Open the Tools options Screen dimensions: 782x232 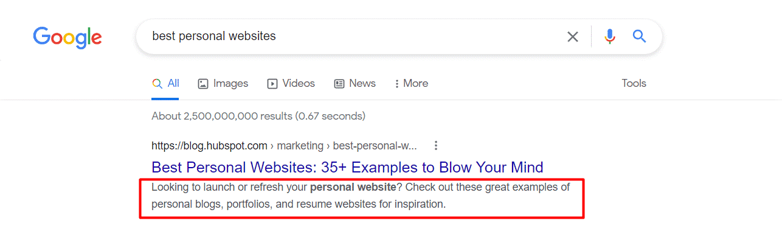tap(634, 84)
